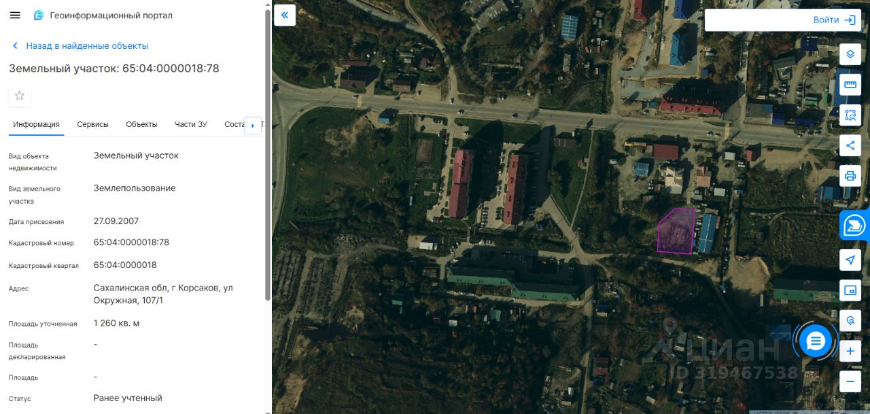Share the current map view
The image size is (870, 414).
coord(850,145)
